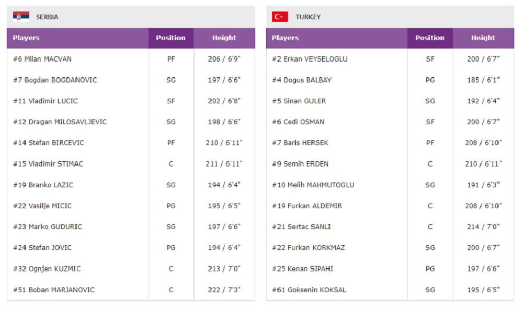Open Semih ERDEN's player entry
Screen dimensions: 523x312
[300, 164]
